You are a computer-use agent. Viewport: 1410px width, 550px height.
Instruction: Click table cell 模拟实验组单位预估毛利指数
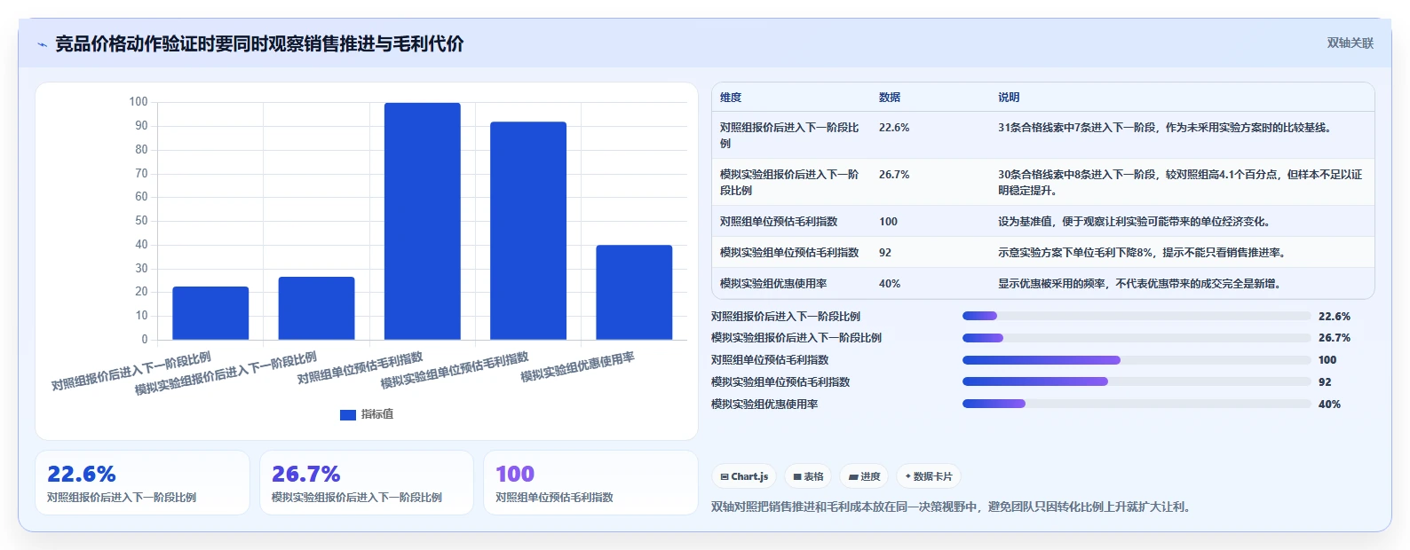tap(789, 253)
